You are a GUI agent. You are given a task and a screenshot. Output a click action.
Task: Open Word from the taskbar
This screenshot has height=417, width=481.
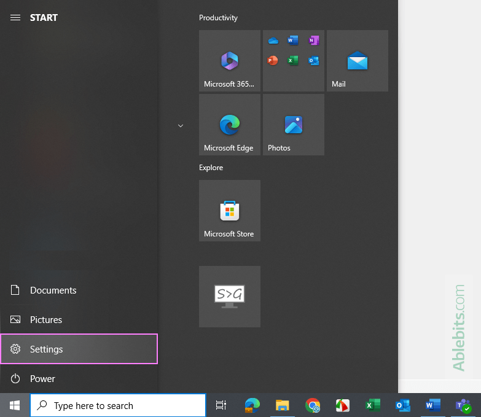(433, 405)
